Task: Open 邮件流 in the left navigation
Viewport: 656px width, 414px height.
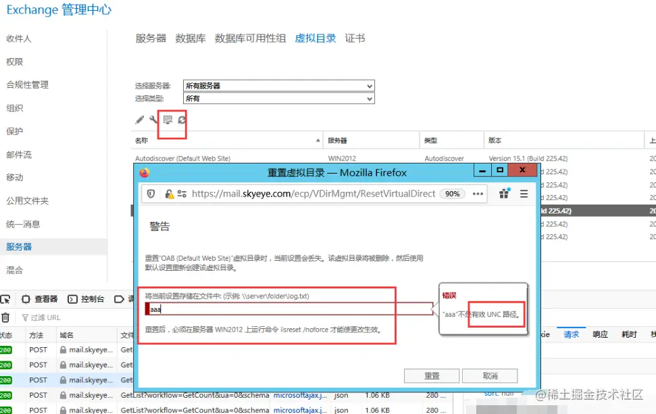Action: pos(19,155)
